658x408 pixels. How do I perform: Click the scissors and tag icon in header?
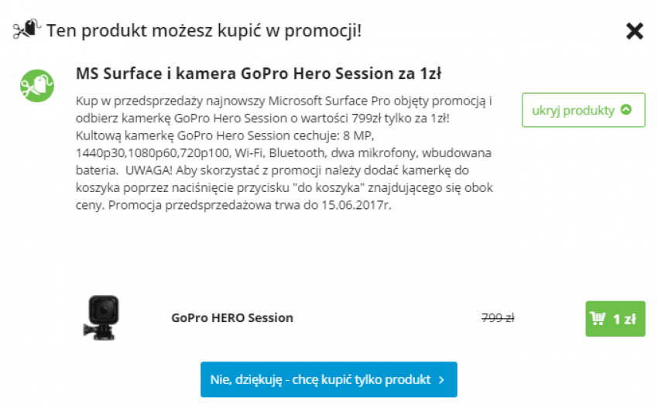point(27,29)
